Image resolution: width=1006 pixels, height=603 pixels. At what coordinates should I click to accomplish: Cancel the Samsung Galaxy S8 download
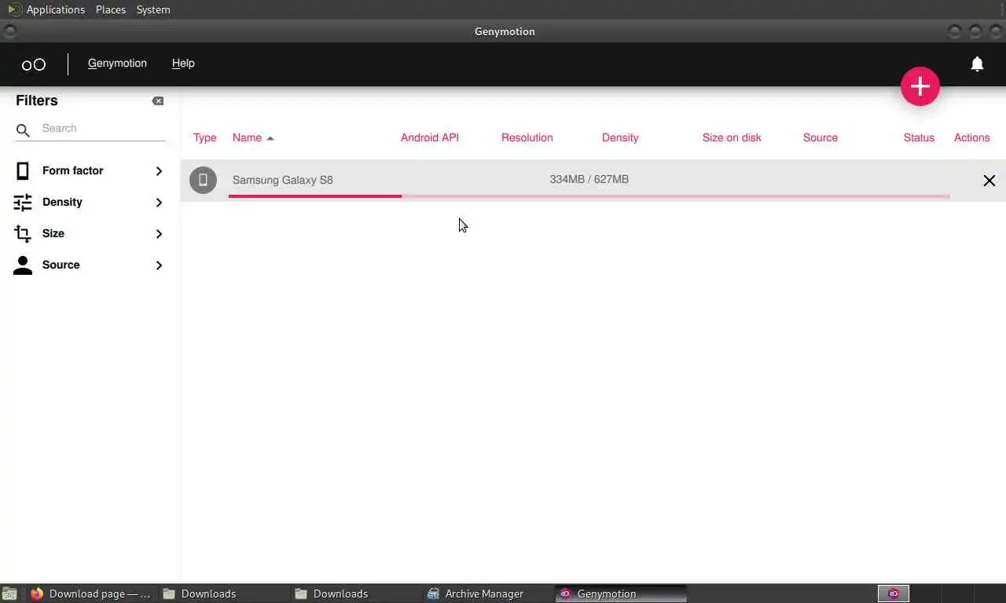pos(989,181)
